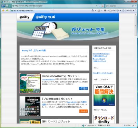Open the Favorites Center star icon
The image size is (138, 128).
click(3, 10)
